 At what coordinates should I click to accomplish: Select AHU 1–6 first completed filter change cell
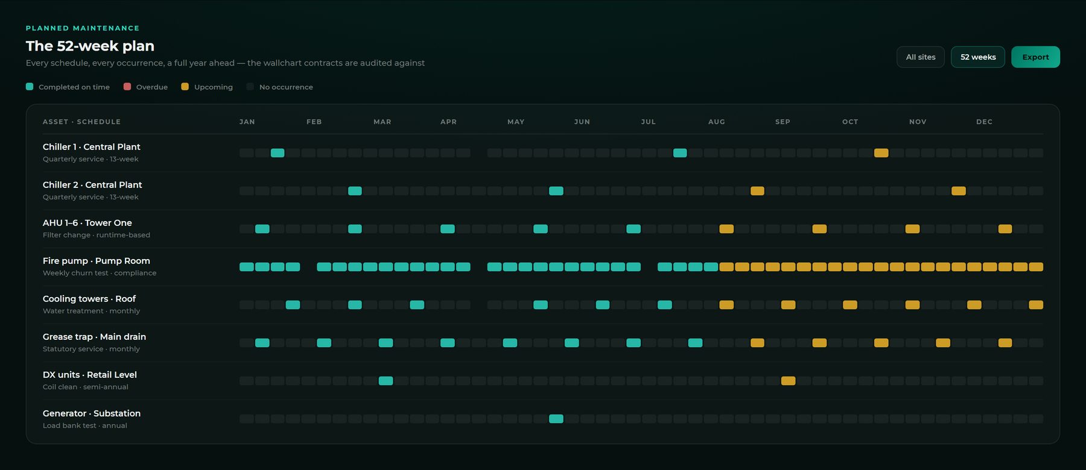(x=262, y=229)
